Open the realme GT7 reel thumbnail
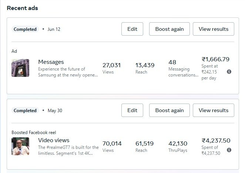This screenshot has width=245, height=173. click(x=20, y=146)
